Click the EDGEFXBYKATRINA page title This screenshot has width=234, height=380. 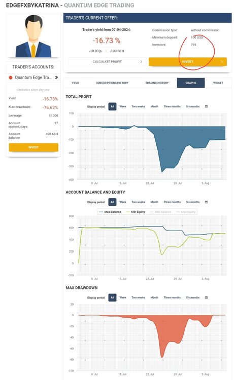(x=32, y=5)
